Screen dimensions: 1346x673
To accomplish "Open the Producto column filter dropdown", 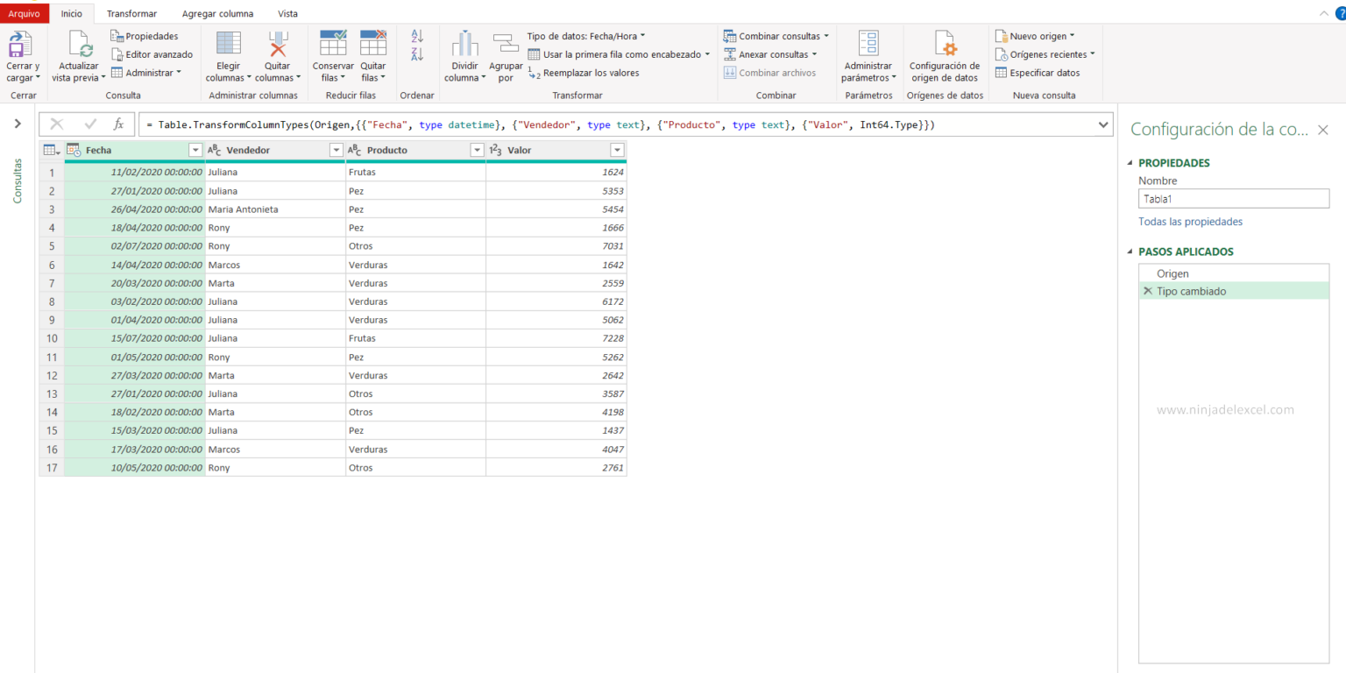I will click(477, 150).
